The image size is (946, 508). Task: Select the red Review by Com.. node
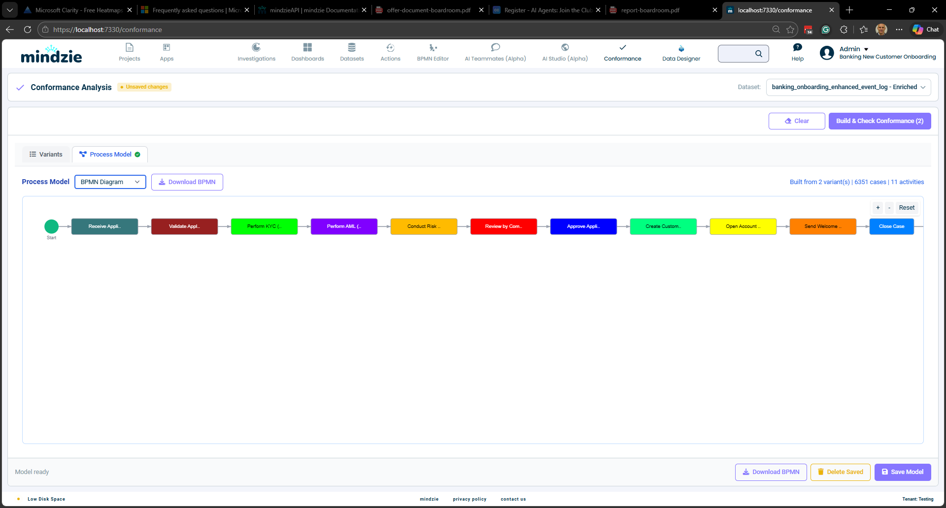click(504, 226)
